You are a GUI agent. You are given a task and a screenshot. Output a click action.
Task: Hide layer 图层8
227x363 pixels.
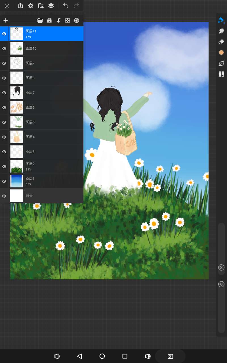pos(4,78)
